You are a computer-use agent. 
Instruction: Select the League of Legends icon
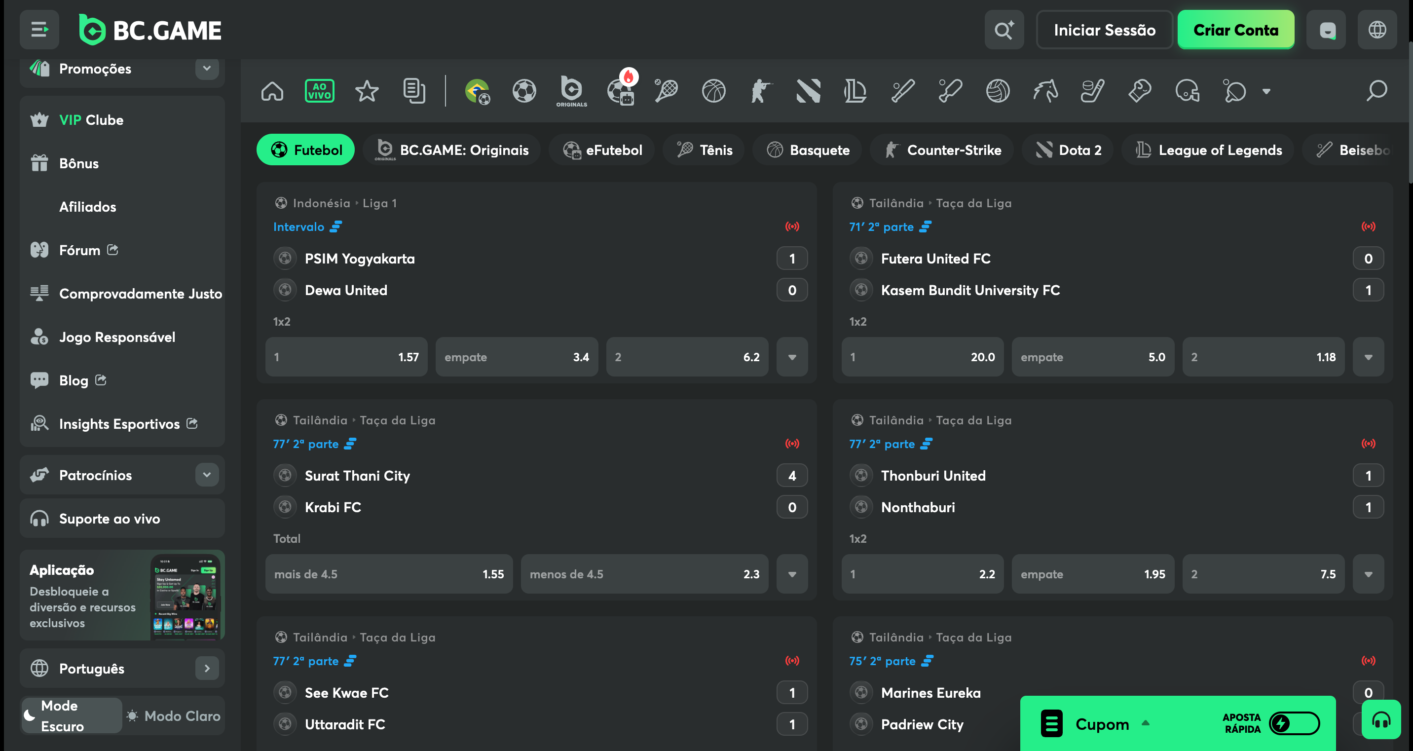tap(855, 91)
